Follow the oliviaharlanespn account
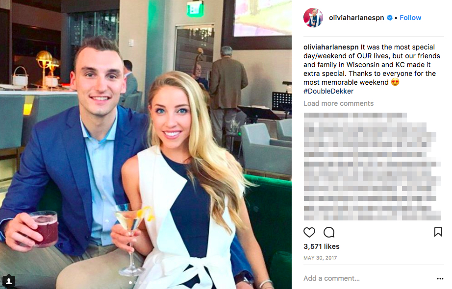This screenshot has height=289, width=452. point(410,18)
